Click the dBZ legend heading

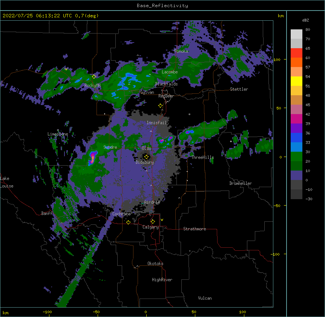[305, 20]
